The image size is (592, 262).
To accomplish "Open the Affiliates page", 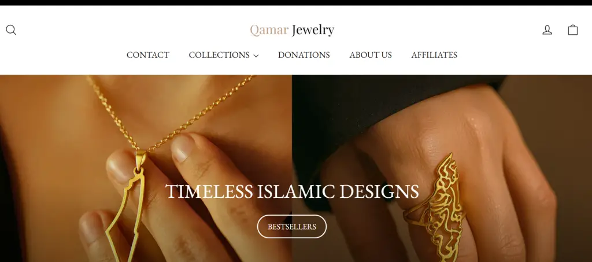I will [434, 55].
